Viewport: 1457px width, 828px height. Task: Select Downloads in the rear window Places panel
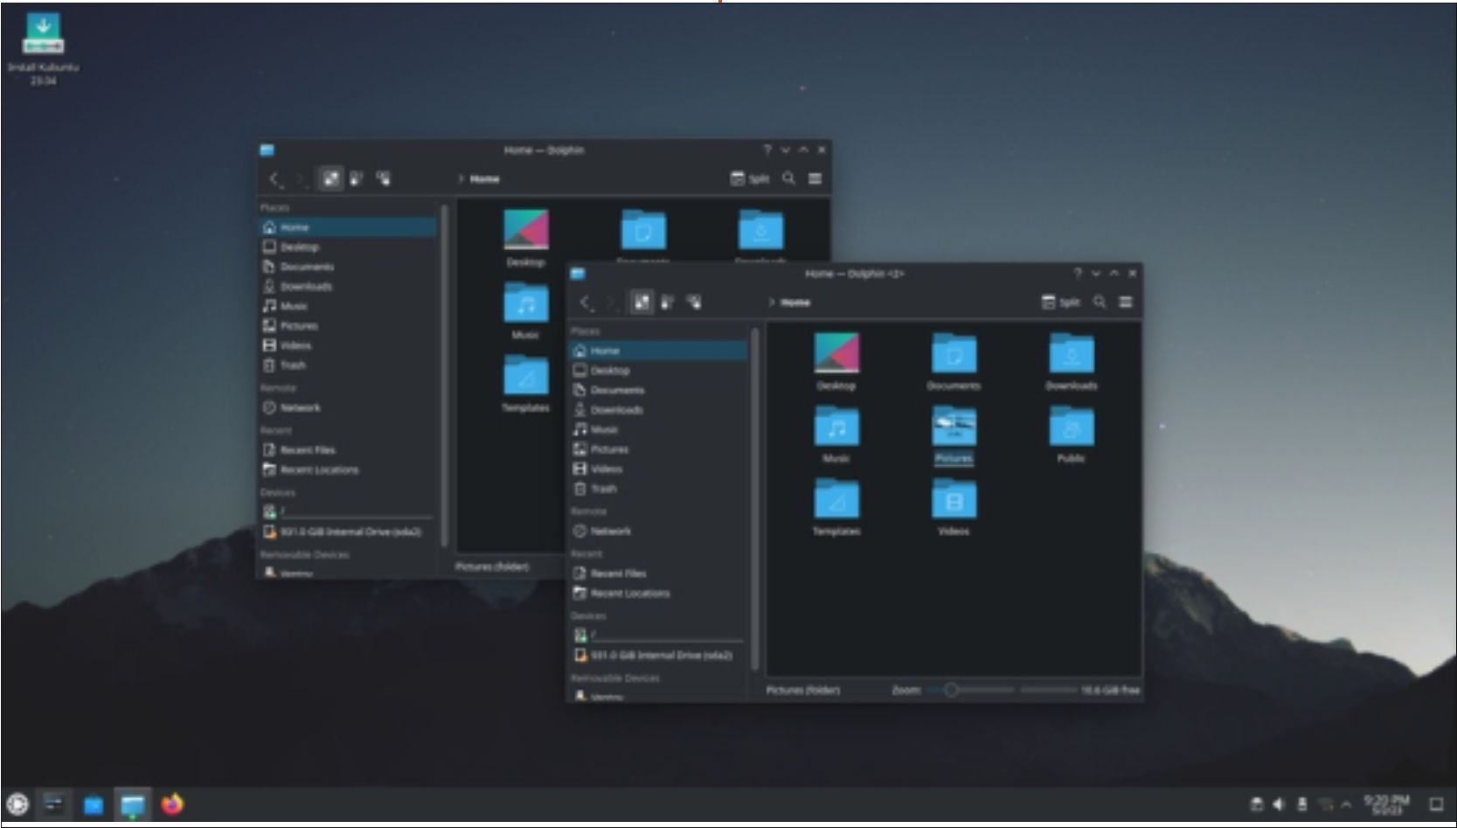click(x=348, y=287)
